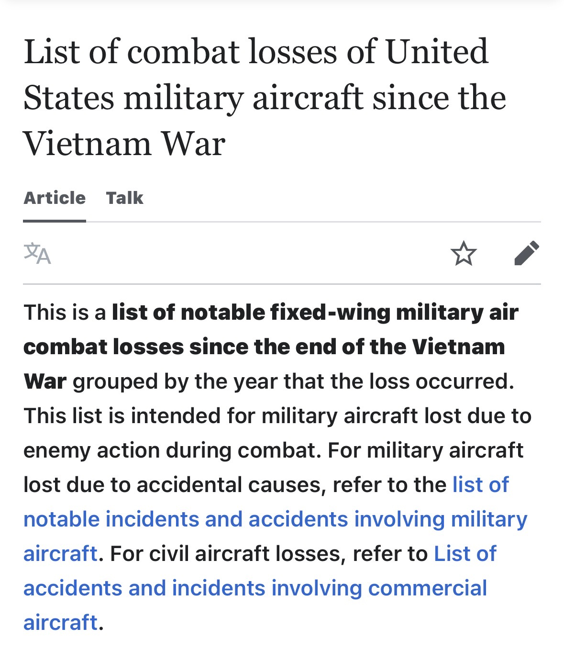
Task: Star this article to watch it
Action: 464,254
